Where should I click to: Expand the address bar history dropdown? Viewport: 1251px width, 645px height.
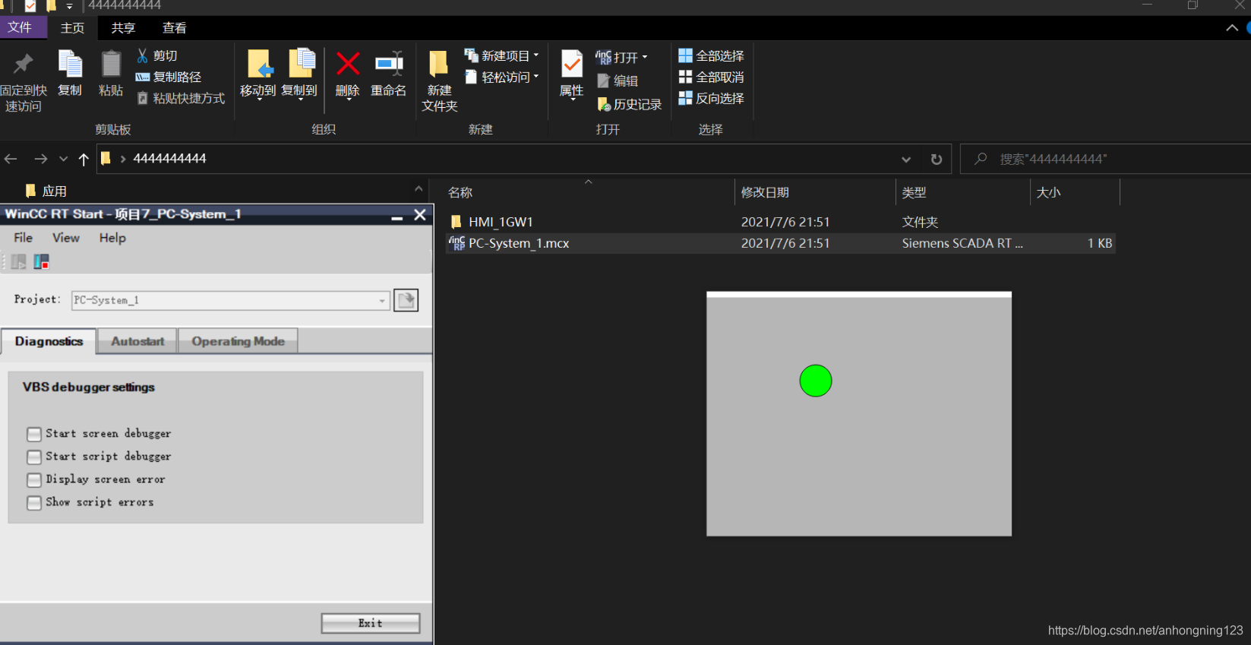906,159
